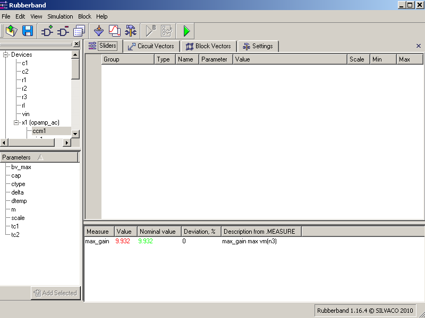
Task: Click the device tree scroll up arrow
Action: coord(75,55)
